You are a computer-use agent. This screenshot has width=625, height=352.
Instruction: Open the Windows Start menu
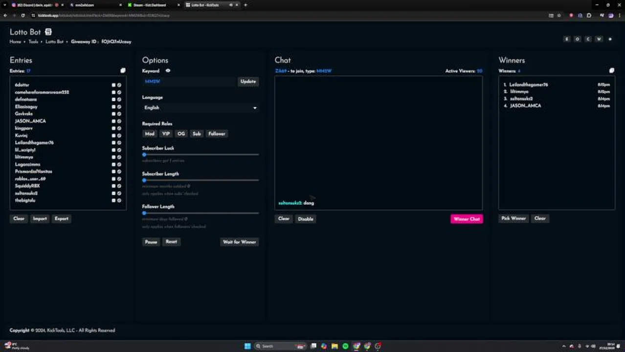(247, 346)
